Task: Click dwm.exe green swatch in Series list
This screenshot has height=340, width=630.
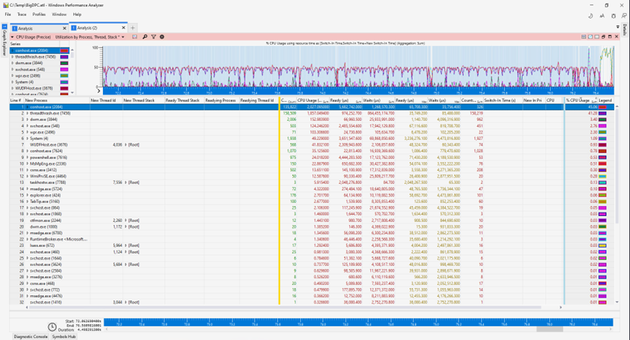Action: tap(64, 63)
